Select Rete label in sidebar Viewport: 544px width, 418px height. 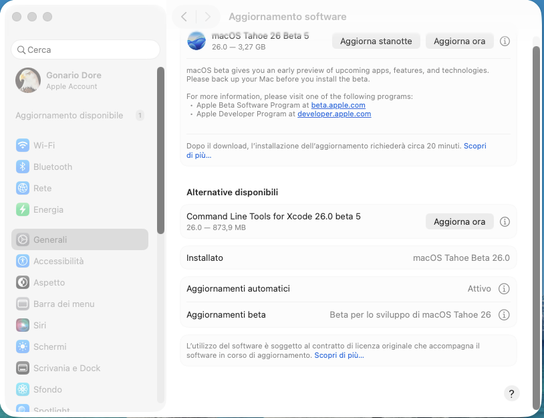42,188
